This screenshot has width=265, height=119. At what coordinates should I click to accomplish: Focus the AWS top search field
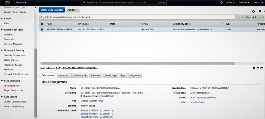click(124, 2)
